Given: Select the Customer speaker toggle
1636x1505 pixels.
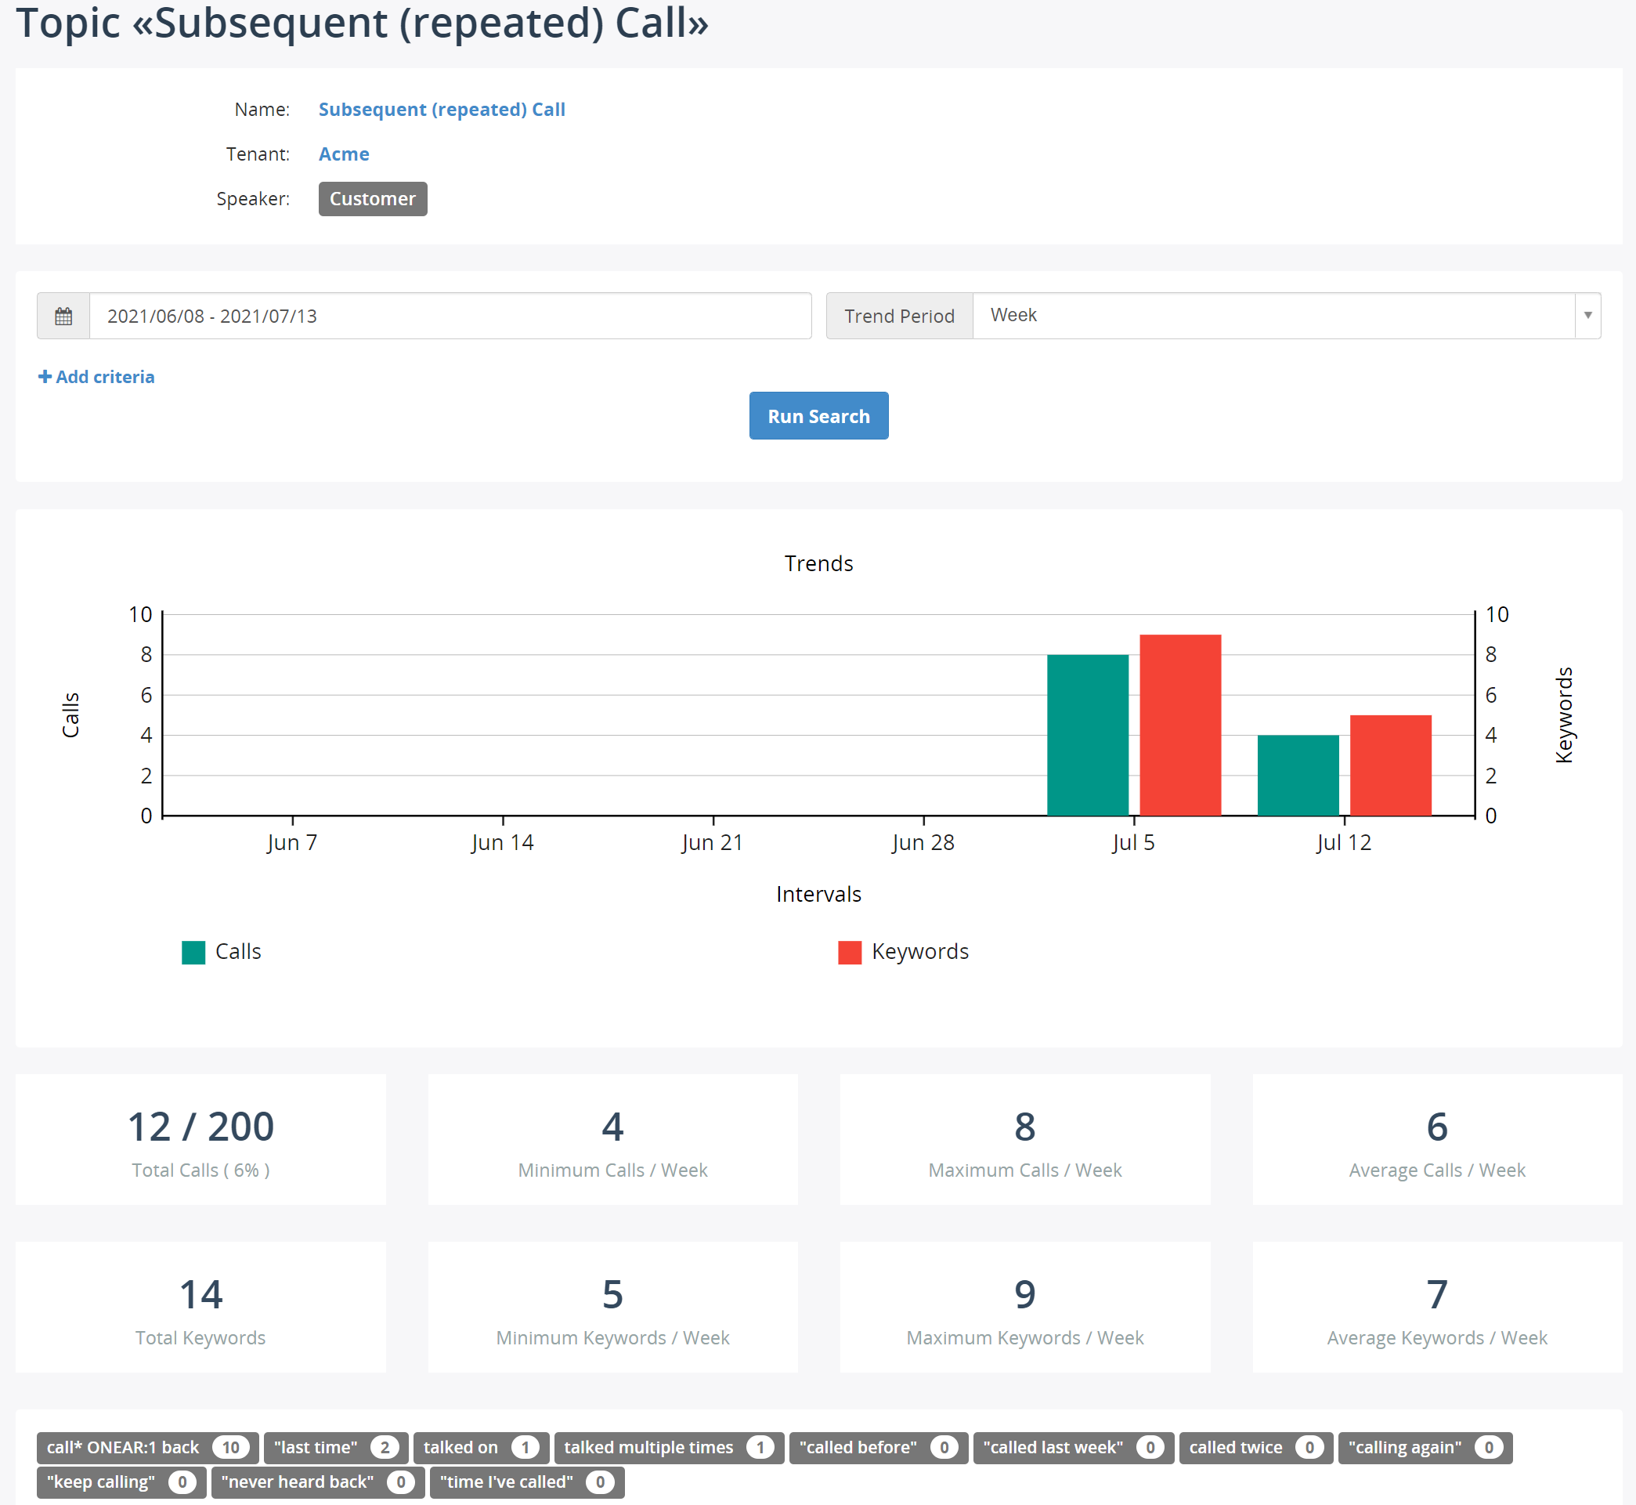Looking at the screenshot, I should [372, 198].
